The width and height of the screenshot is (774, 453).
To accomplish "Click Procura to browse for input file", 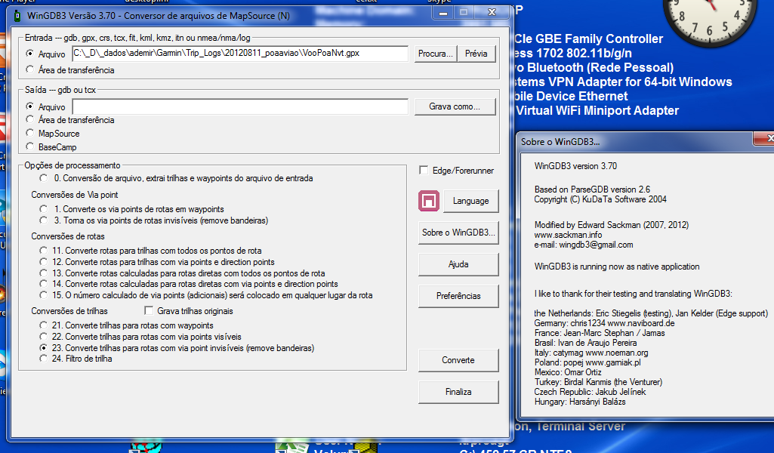I will click(435, 54).
